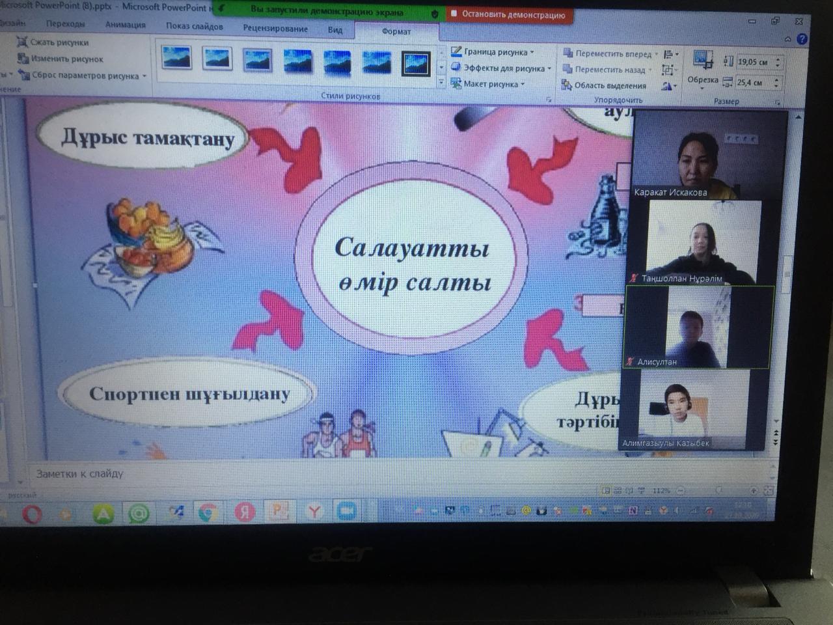Select the last black-framed picture style thumbnail
This screenshot has height=625, width=833.
click(x=416, y=63)
